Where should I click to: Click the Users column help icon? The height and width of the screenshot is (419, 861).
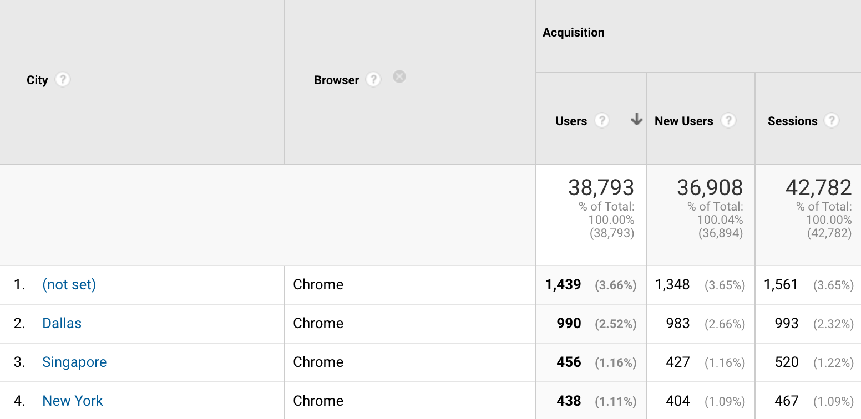pyautogui.click(x=601, y=121)
